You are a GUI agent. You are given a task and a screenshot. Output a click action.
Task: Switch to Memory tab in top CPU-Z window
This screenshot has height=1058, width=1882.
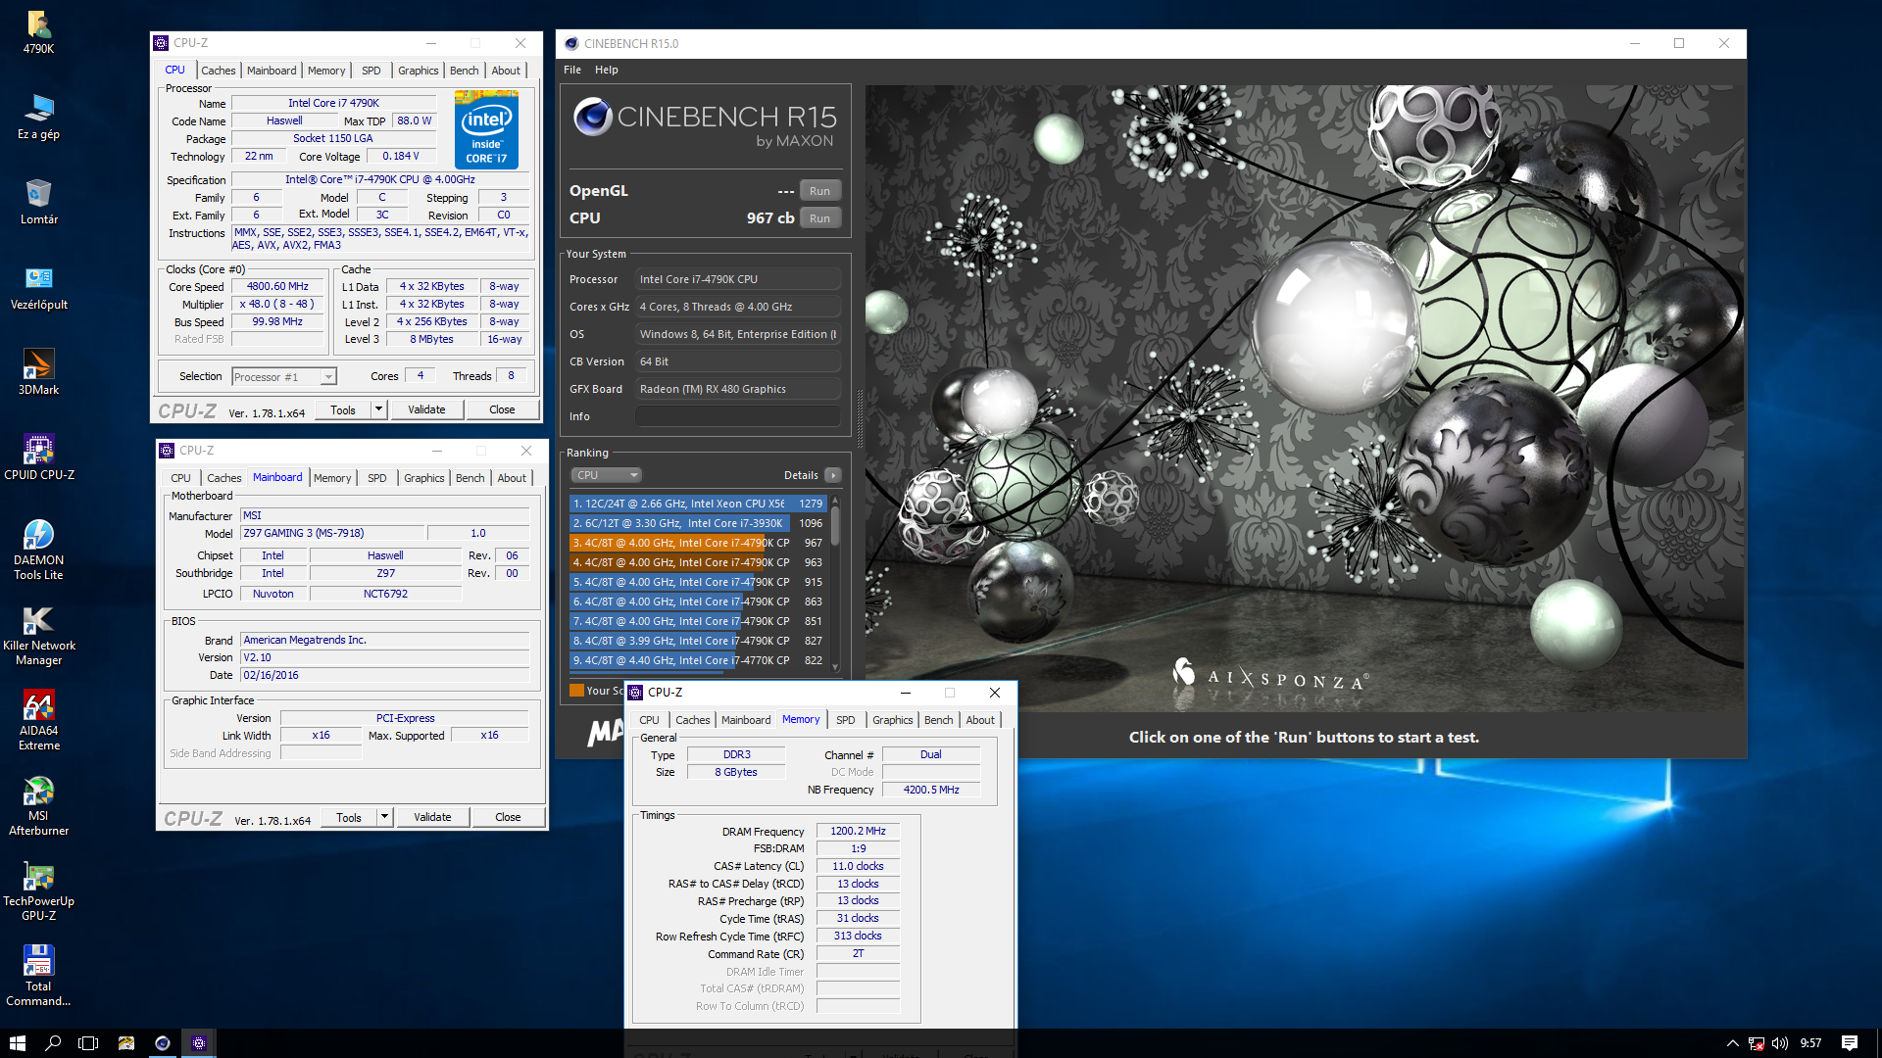326,71
